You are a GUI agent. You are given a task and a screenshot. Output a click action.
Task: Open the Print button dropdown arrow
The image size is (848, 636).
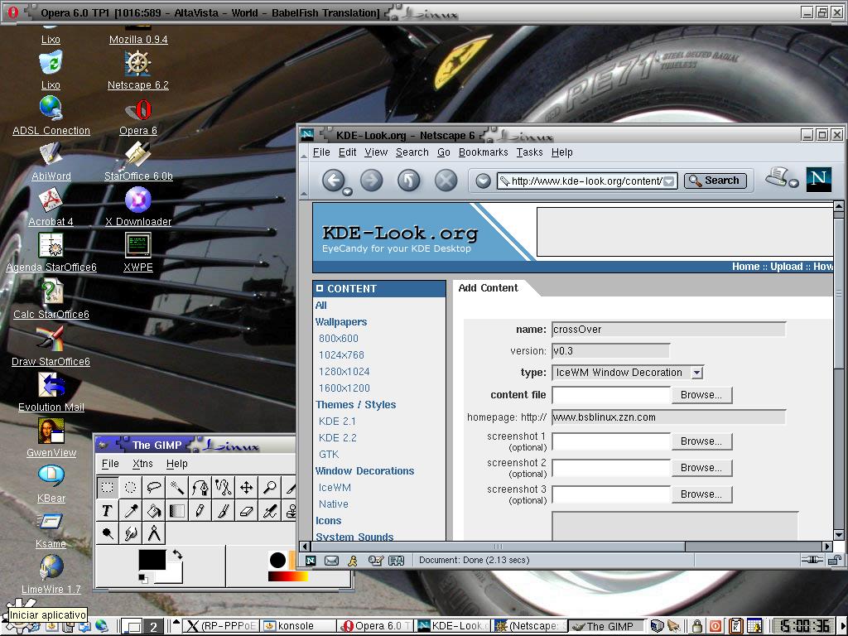point(793,183)
